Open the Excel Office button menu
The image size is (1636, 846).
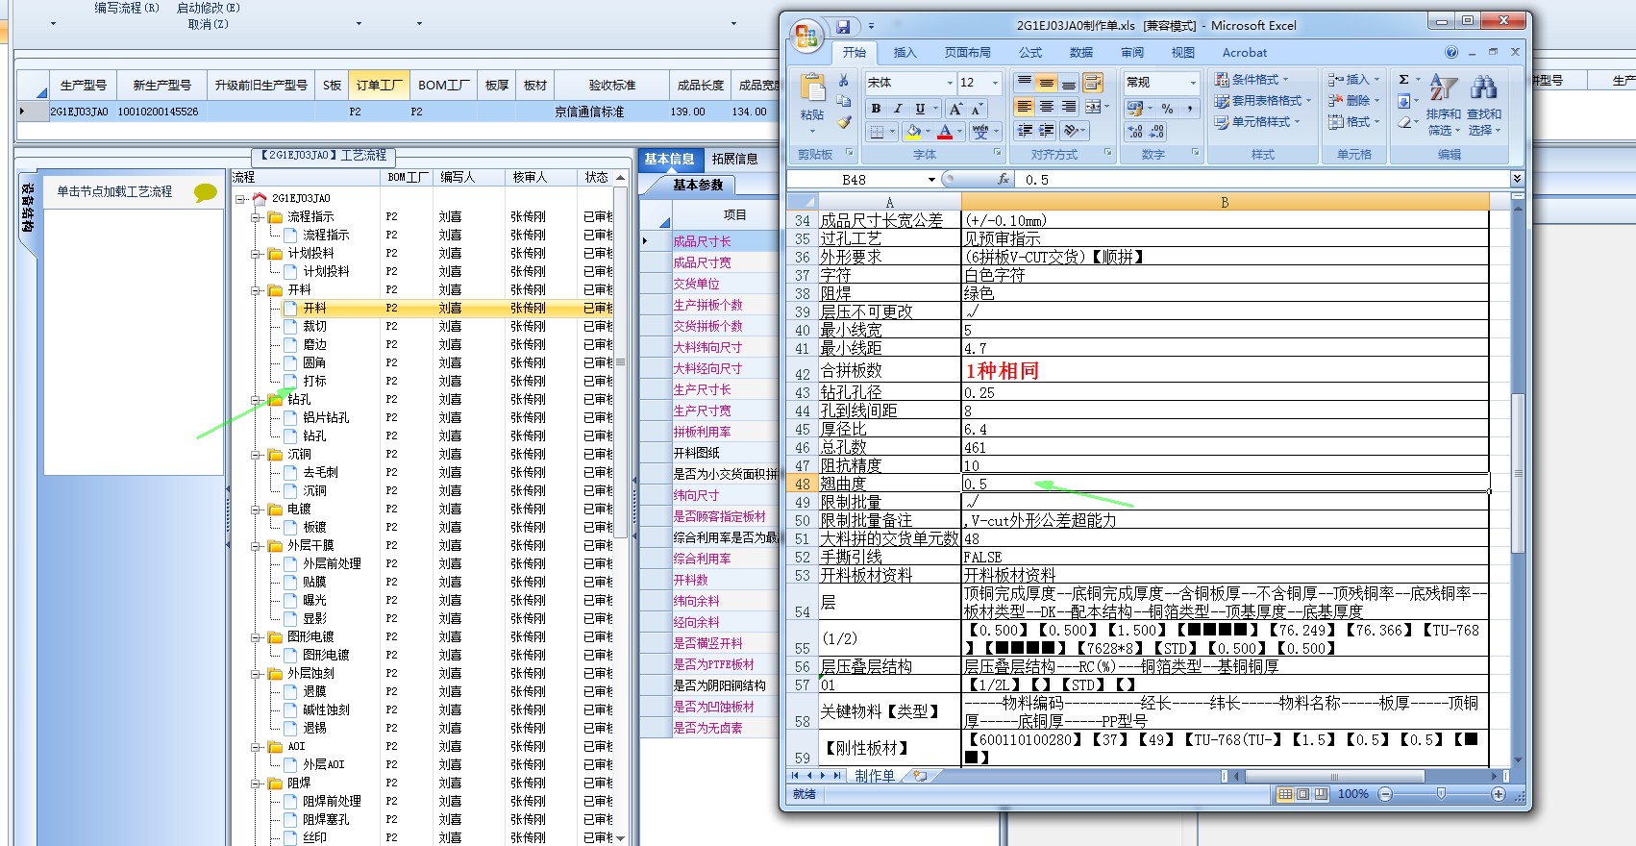point(806,37)
